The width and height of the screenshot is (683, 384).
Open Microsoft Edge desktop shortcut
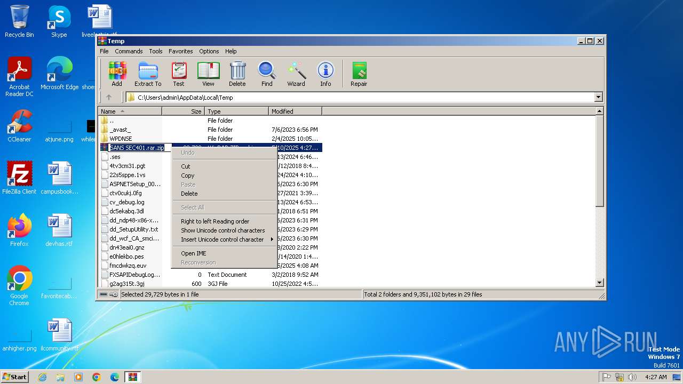click(59, 74)
